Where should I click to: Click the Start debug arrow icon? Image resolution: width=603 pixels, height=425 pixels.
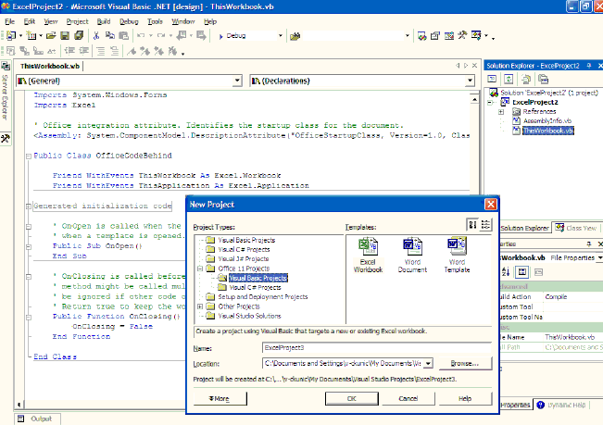[x=220, y=36]
